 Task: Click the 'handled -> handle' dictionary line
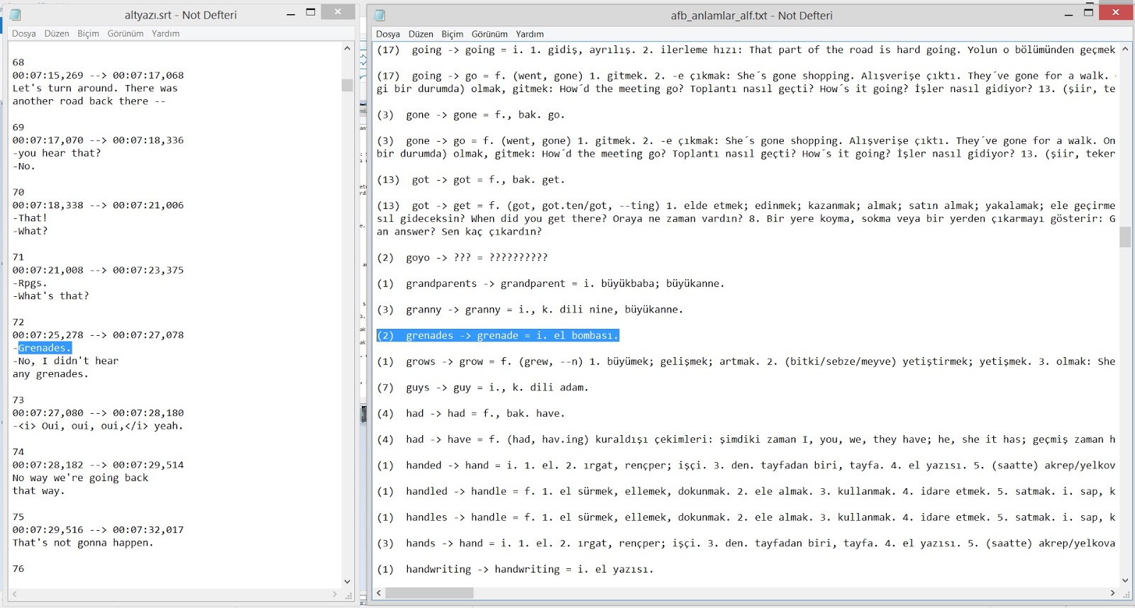(746, 491)
